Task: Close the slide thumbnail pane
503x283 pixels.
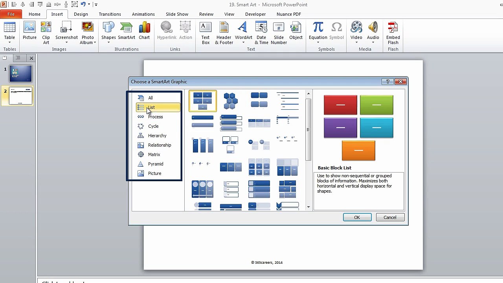Action: coord(31,58)
